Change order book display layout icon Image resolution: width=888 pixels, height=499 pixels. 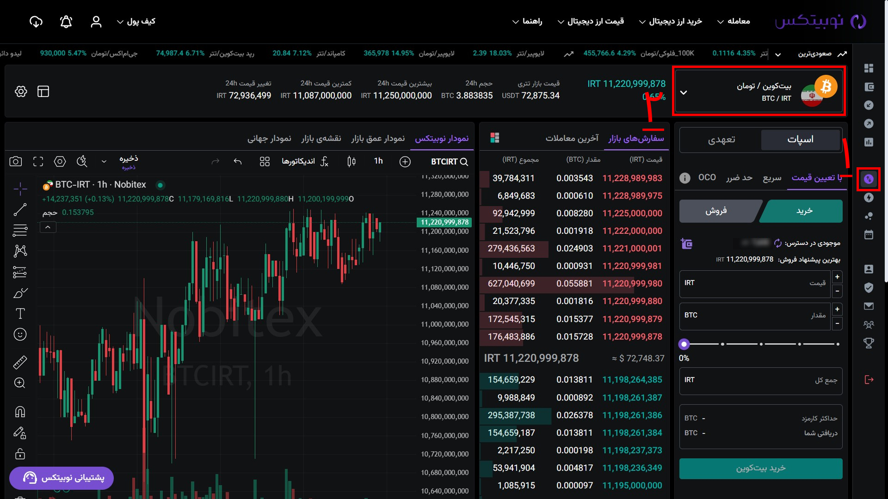click(x=495, y=138)
